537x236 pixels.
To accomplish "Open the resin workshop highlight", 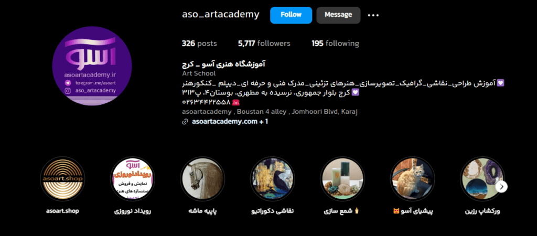I will (482, 178).
